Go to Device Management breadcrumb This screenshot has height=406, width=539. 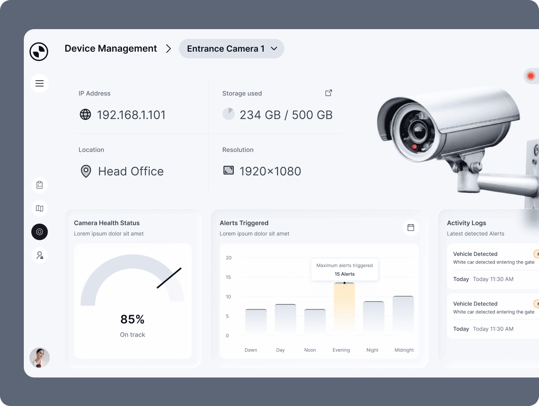pos(111,49)
